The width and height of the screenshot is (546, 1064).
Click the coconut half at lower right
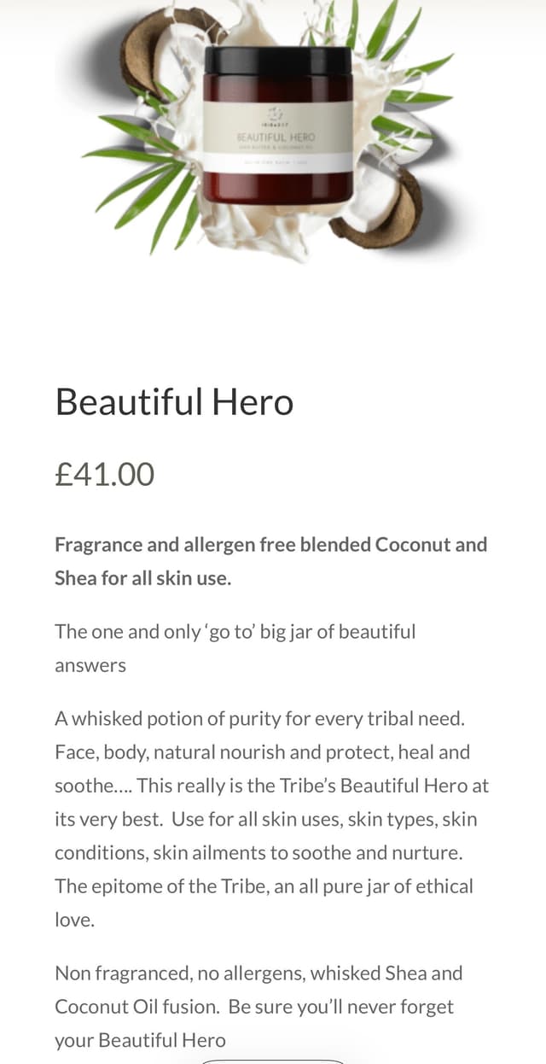[x=386, y=213]
